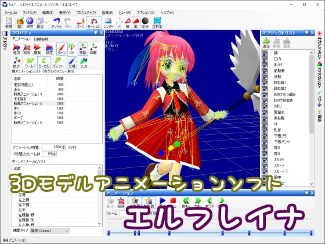Toggle visibility of 顔 object

pos(265,53)
